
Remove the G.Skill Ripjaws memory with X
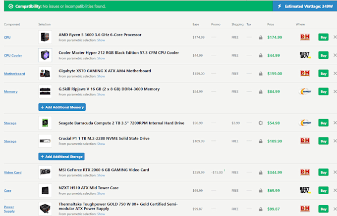tap(335, 91)
